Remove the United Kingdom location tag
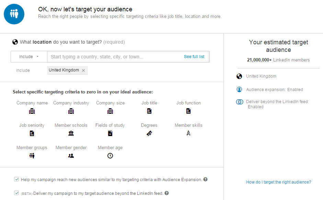Viewport: 323px width, 200px height. pos(83,70)
